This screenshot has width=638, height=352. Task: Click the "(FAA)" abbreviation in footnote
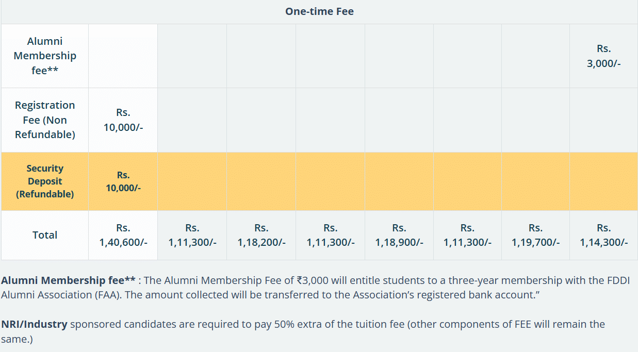pos(106,295)
